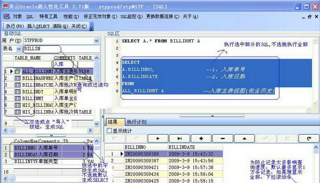Switch to the 结果 tab
Image resolution: width=320 pixels, height=183 pixels.
(115, 122)
